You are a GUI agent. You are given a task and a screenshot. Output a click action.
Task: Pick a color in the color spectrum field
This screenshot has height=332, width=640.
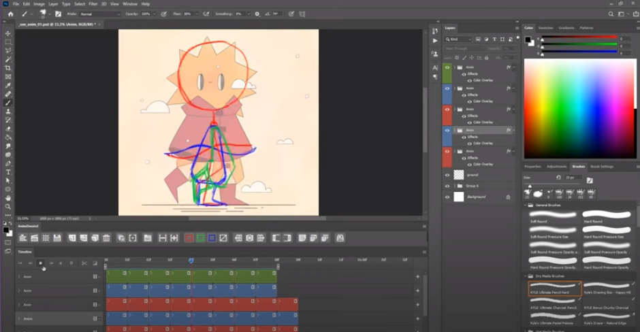pyautogui.click(x=579, y=109)
